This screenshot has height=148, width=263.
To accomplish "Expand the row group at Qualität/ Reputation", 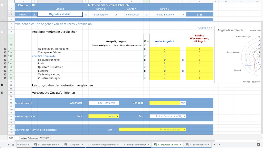I will [x=5, y=67].
